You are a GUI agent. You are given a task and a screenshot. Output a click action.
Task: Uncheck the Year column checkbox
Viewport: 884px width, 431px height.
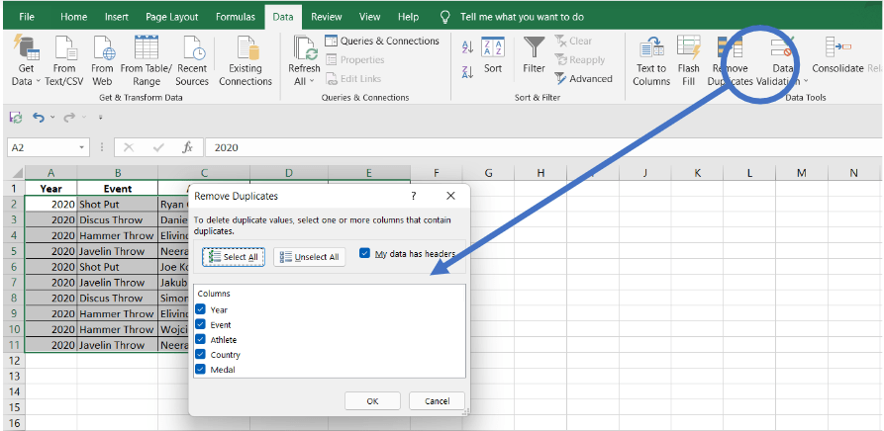click(201, 309)
